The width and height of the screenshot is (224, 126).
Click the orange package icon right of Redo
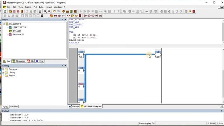tap(64, 11)
